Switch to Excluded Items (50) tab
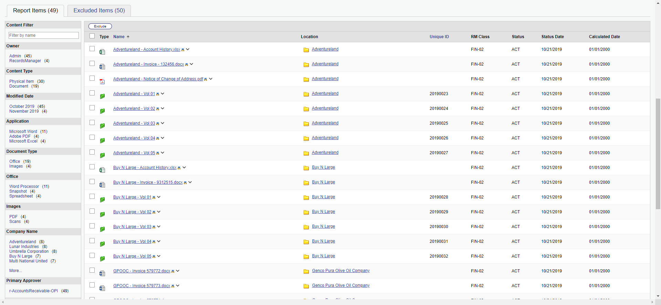Image resolution: width=661 pixels, height=305 pixels. point(99,11)
